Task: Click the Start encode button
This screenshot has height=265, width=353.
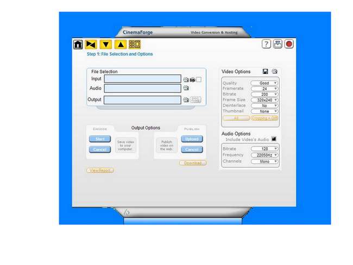Action: pyautogui.click(x=100, y=139)
